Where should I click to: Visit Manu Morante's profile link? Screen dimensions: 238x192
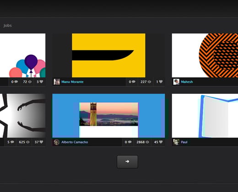click(x=72, y=82)
